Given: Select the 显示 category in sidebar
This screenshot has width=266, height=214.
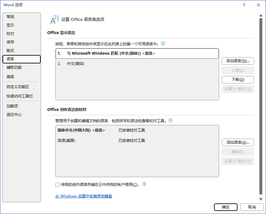Looking at the screenshot, I should pyautogui.click(x=10, y=25).
